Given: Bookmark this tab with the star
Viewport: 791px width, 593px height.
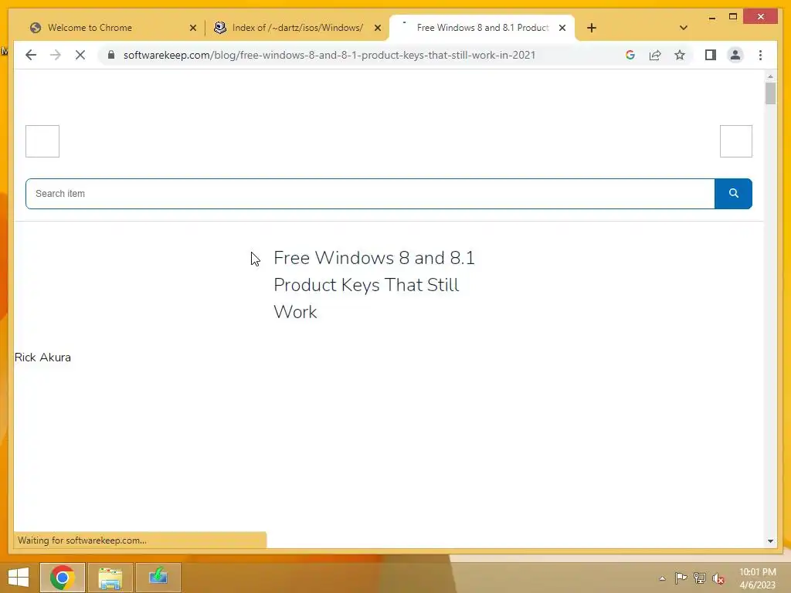Looking at the screenshot, I should (x=680, y=55).
